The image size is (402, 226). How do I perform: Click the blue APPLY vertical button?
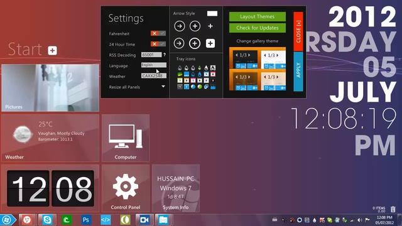pos(298,71)
